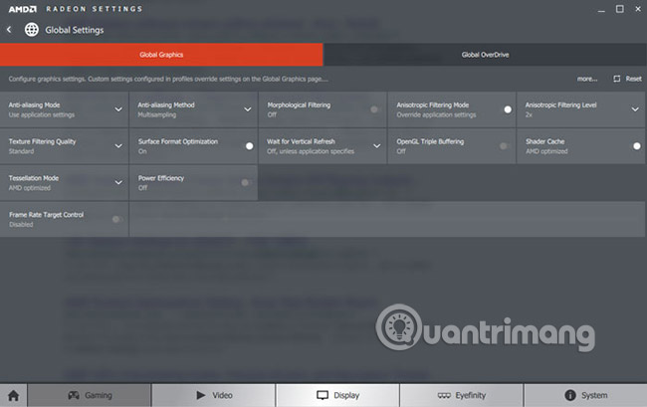The width and height of the screenshot is (647, 407).
Task: Click the Reset button label
Action: tap(633, 79)
